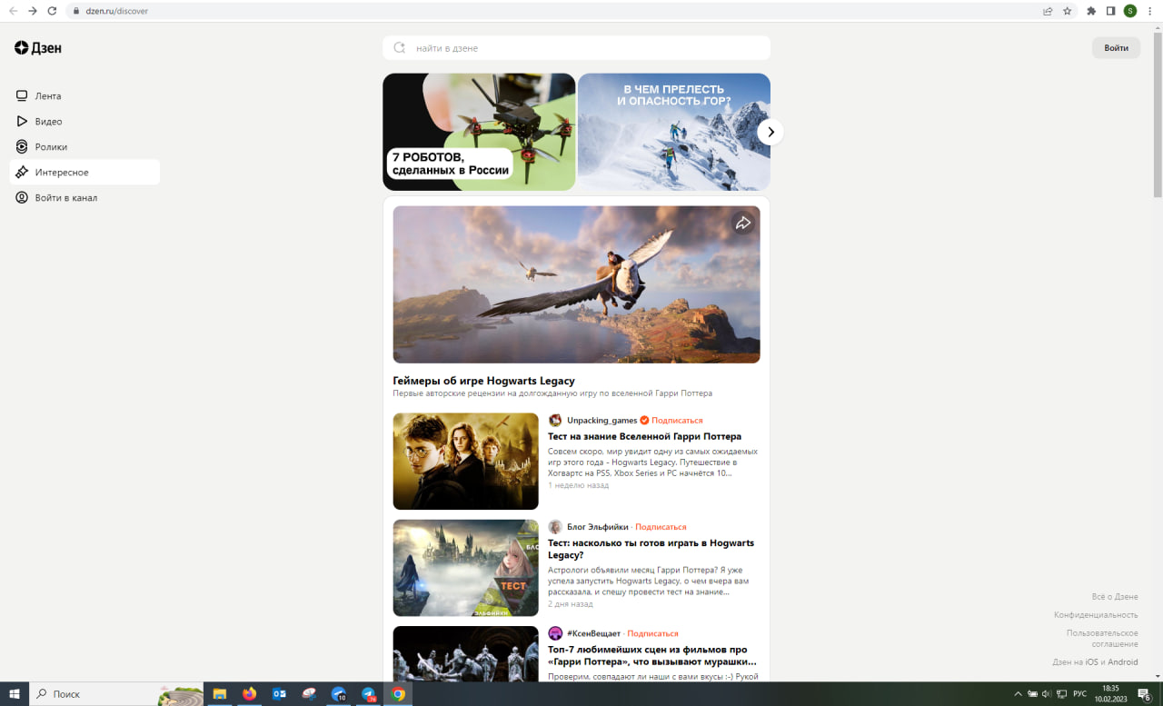
Task: Open File Explorer from the taskbar
Action: click(220, 693)
